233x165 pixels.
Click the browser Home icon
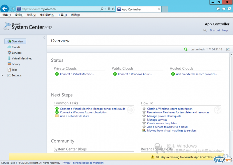pos(218,9)
